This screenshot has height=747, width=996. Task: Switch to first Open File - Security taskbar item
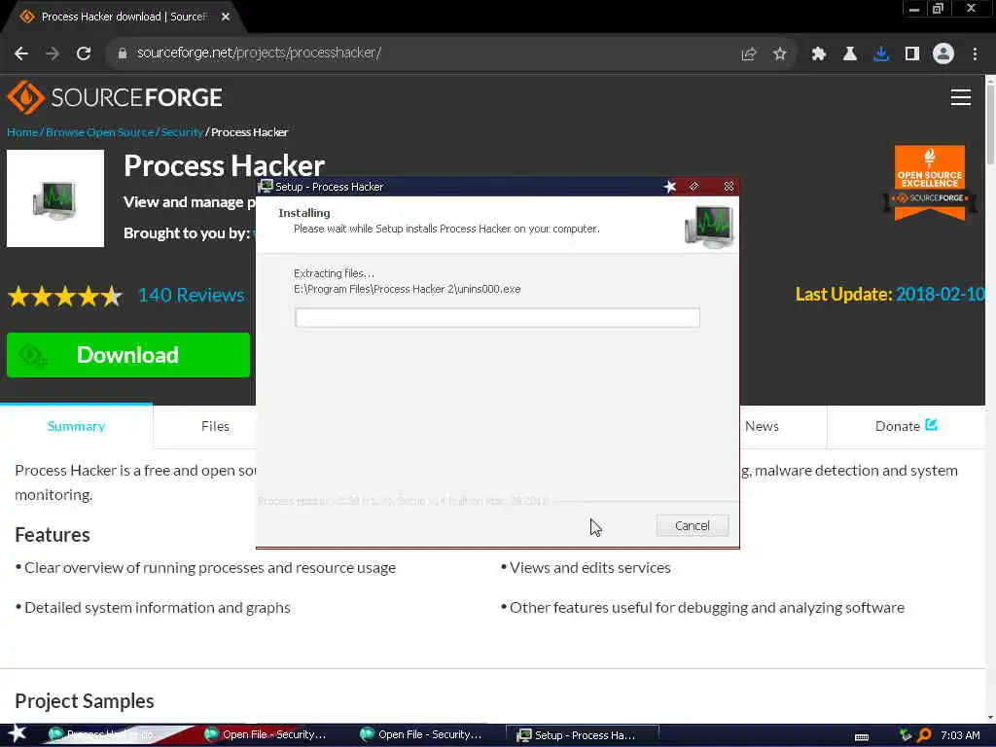(x=266, y=735)
